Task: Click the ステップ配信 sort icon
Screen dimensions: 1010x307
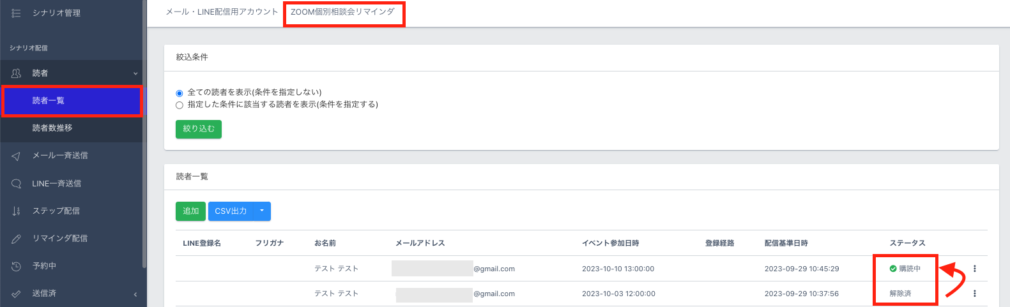Action: tap(17, 211)
